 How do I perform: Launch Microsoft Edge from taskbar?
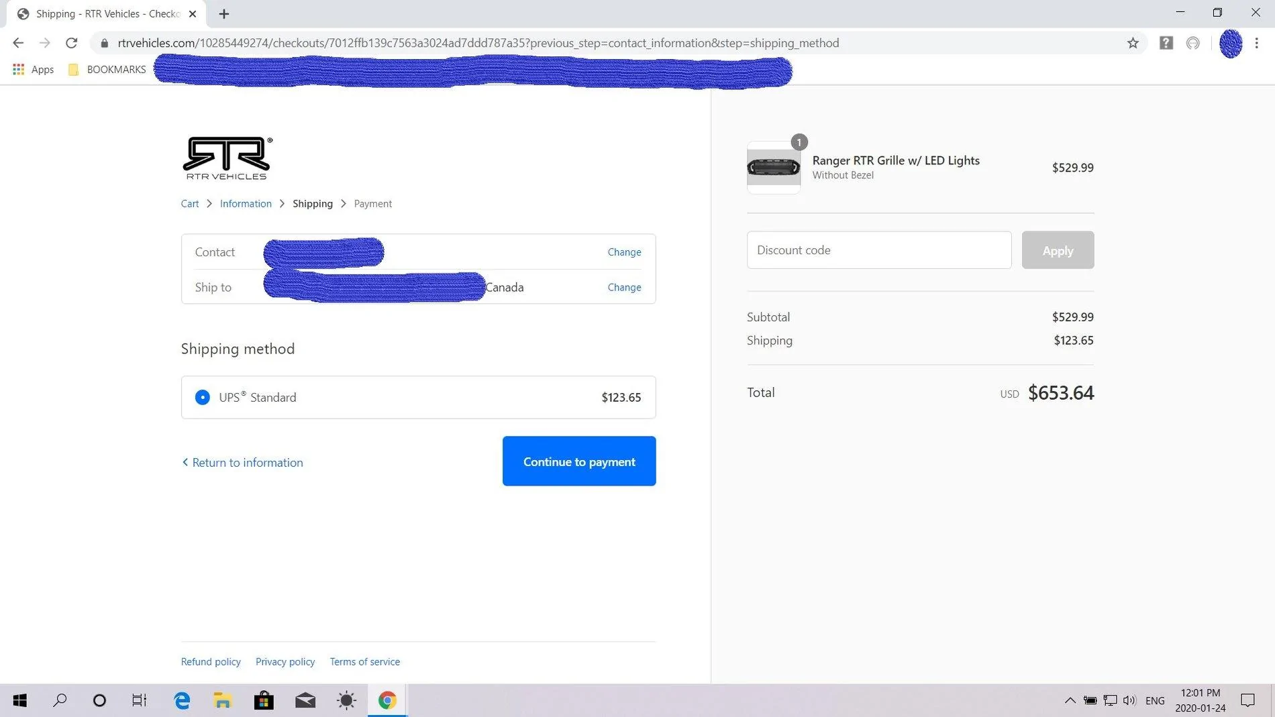pyautogui.click(x=182, y=700)
